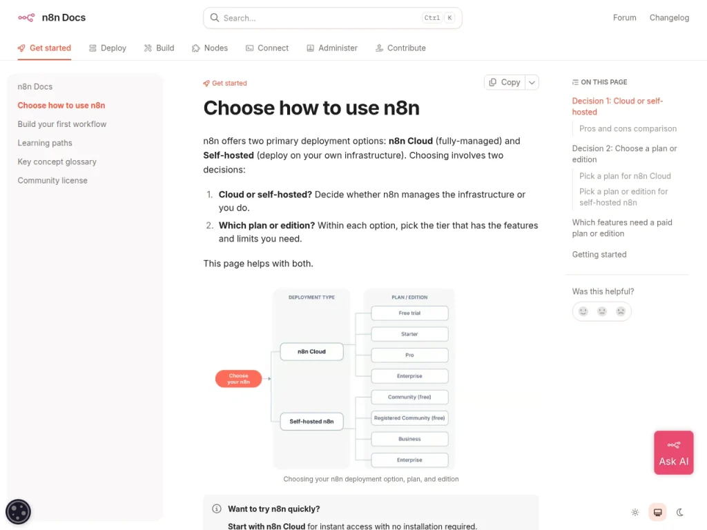
Task: Open the Contribute tab
Action: coord(400,48)
